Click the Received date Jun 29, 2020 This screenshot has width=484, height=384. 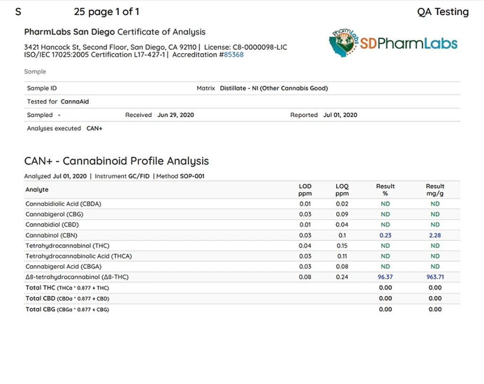point(176,115)
